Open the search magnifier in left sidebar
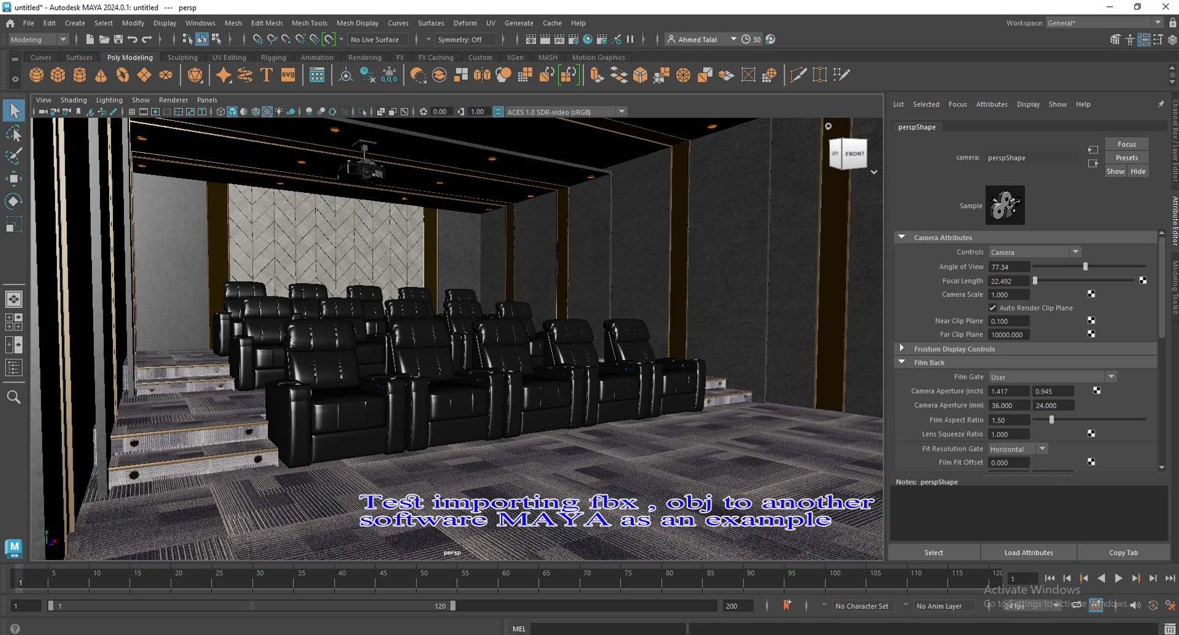The image size is (1179, 635). pos(14,397)
